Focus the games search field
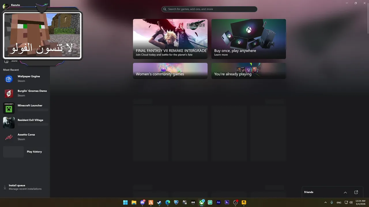Screen dimensions: 369x207 (x=209, y=9)
